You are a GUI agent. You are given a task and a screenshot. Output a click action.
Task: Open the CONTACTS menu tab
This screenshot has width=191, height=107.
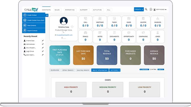pos(46,10)
